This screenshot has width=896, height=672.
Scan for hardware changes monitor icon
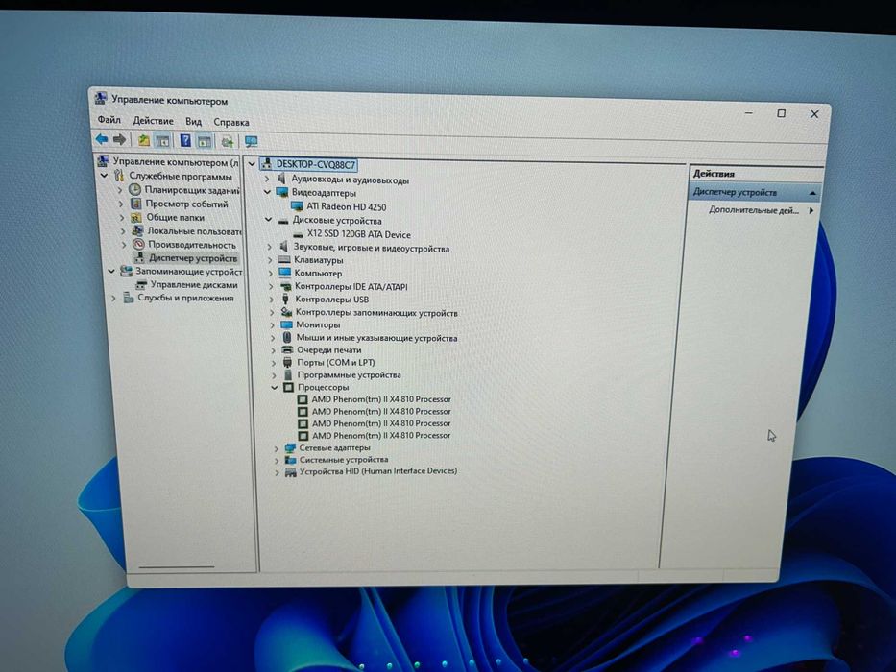point(251,142)
